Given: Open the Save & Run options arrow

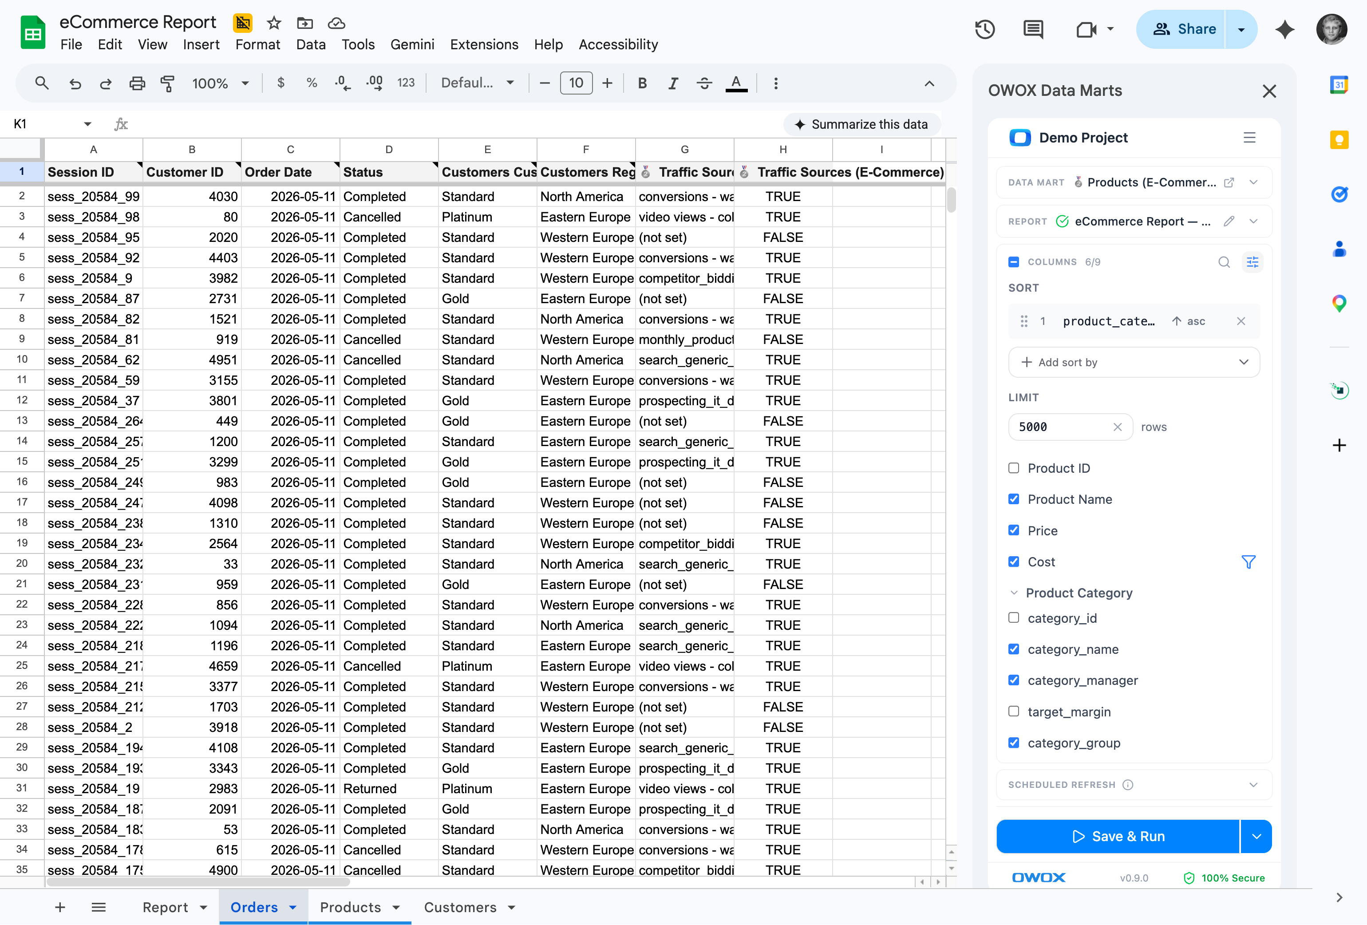Looking at the screenshot, I should click(x=1256, y=836).
